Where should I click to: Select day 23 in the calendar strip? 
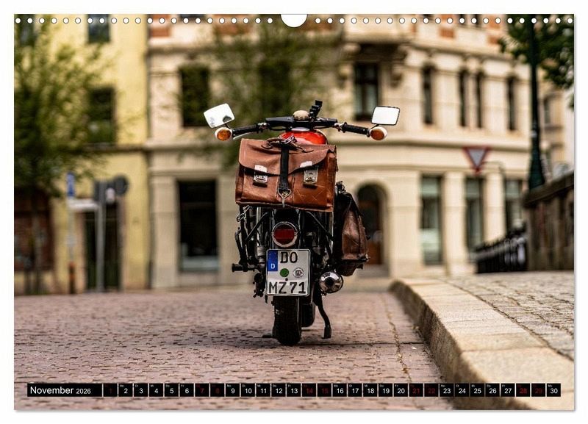click(x=447, y=390)
